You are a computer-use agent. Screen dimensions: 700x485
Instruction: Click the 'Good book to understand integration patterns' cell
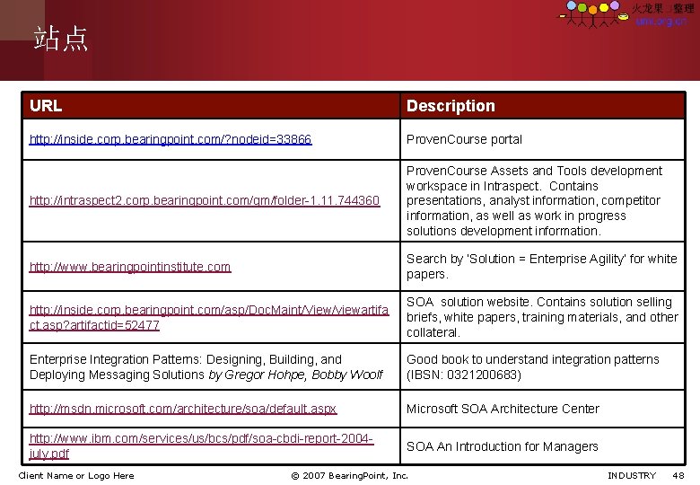pos(542,366)
